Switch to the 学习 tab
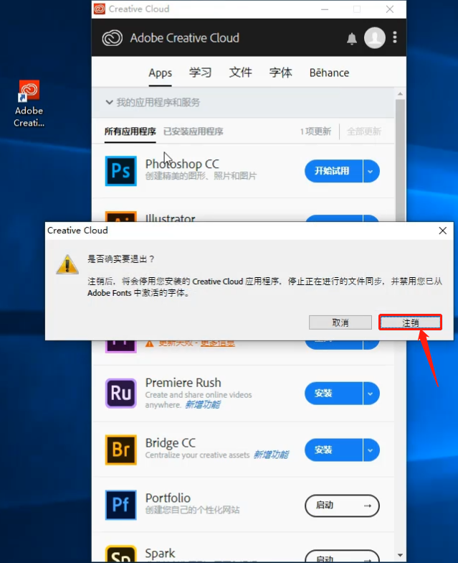The image size is (458, 563). pos(201,73)
